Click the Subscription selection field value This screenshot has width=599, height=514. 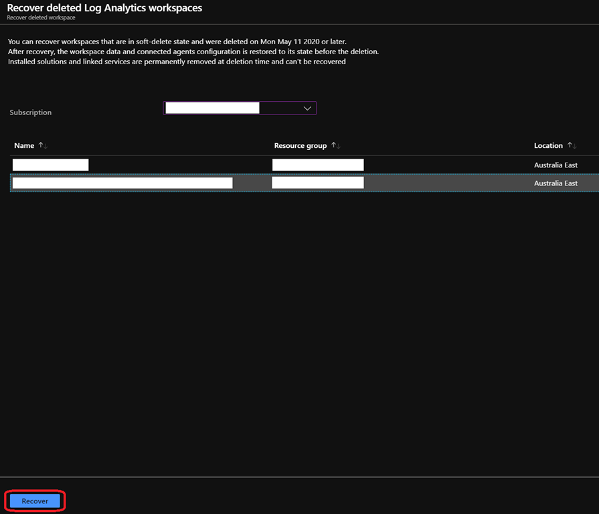(x=212, y=108)
